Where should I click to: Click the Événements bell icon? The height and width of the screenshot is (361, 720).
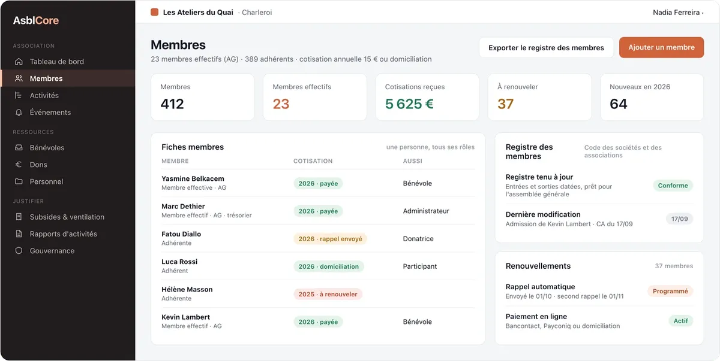click(19, 112)
